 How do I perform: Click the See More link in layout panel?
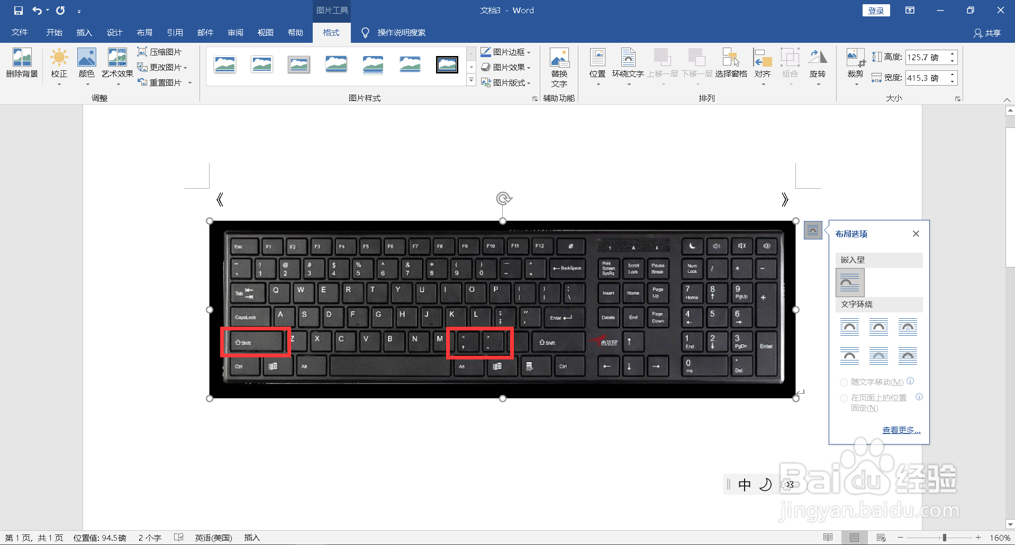901,430
